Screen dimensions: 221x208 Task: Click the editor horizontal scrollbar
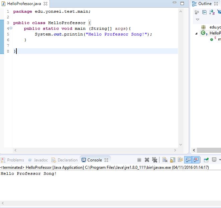(95, 150)
